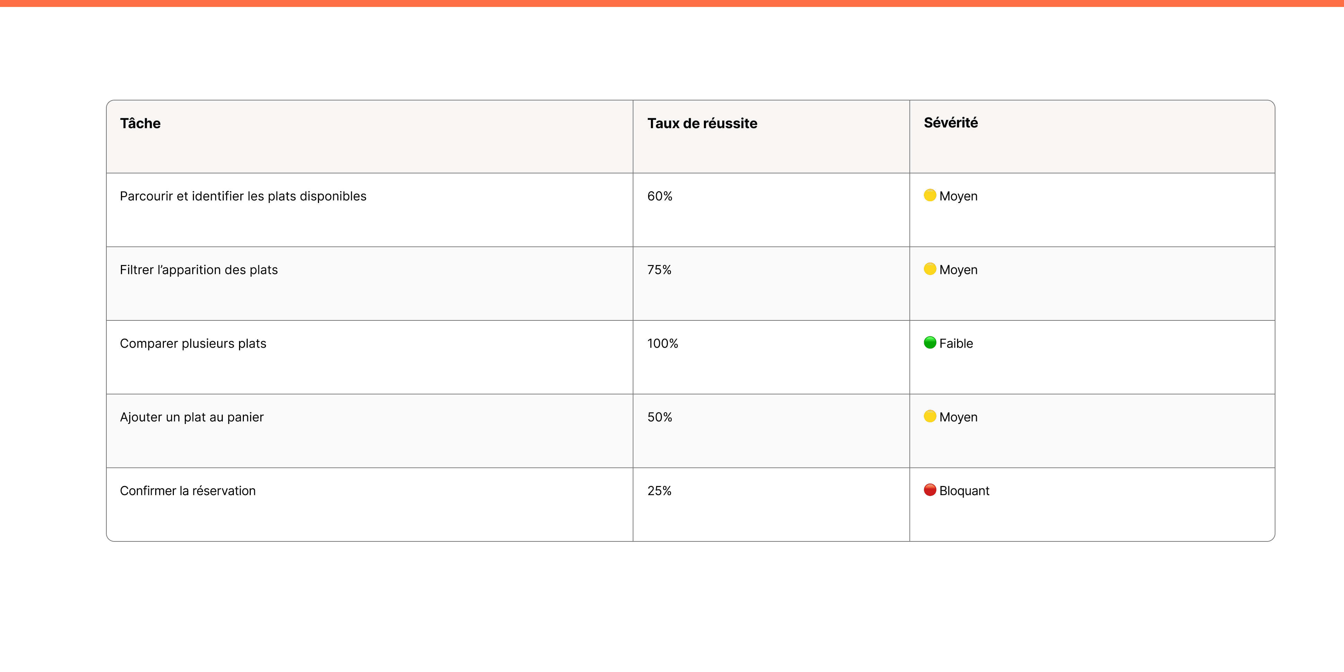1344x672 pixels.
Task: Click 'Parcourir et identifier les plats disponibles' cell
Action: pyautogui.click(x=369, y=210)
